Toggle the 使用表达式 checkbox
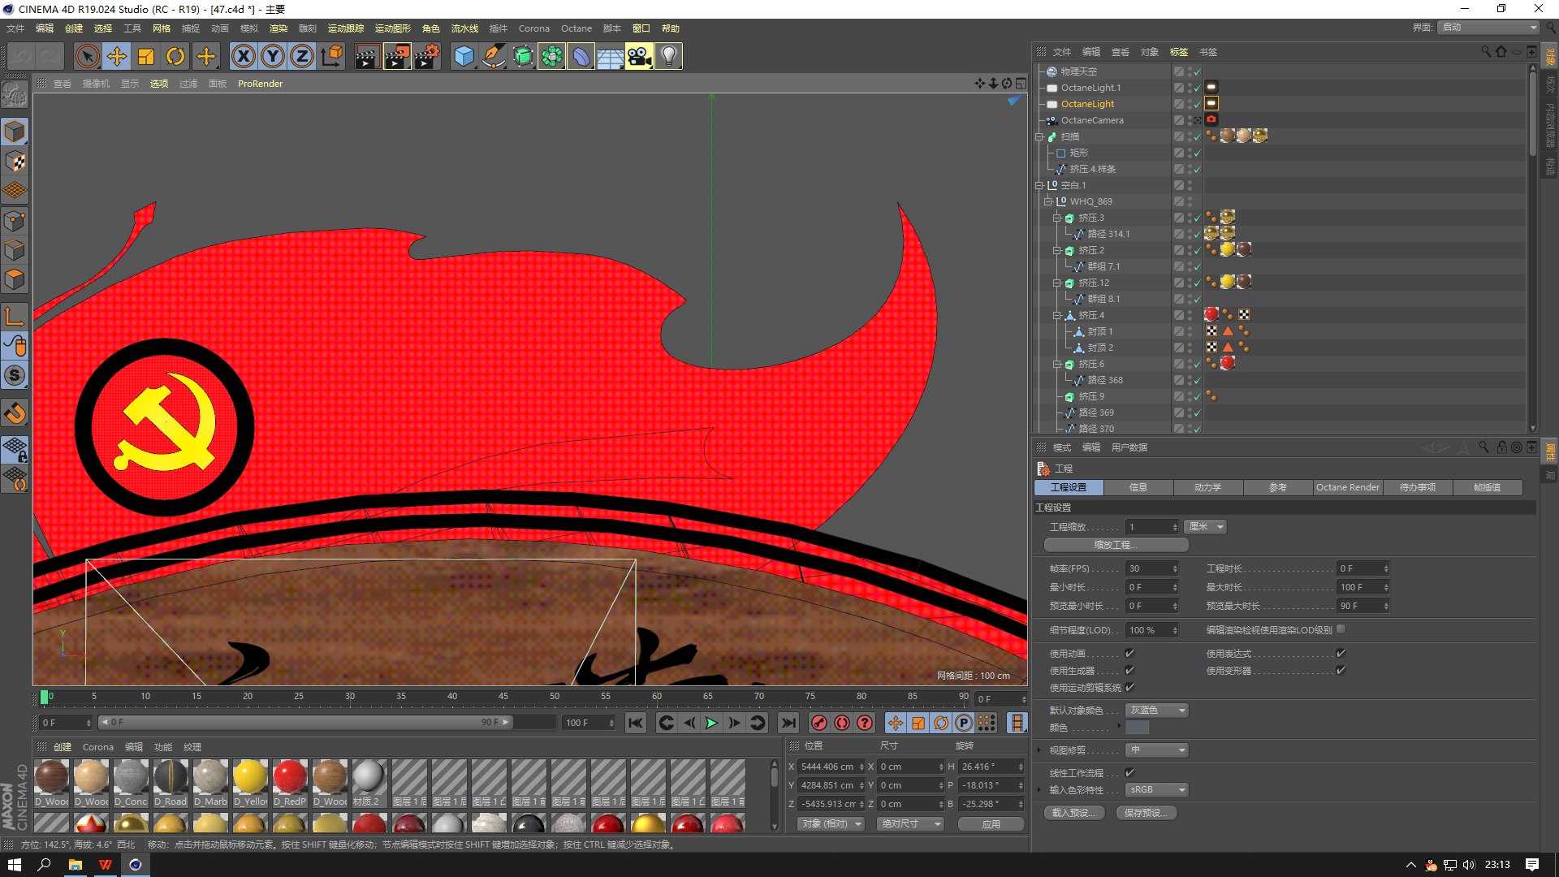 (1341, 653)
